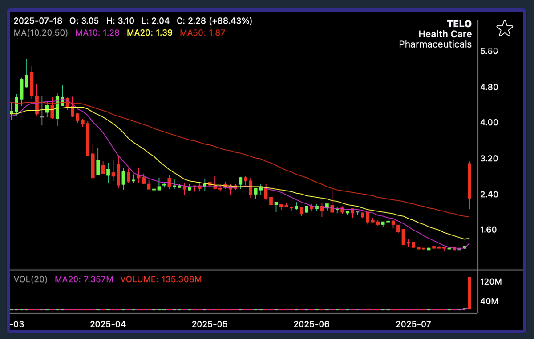Click the 2025-04 date axis label
The image size is (534, 339).
(x=108, y=324)
